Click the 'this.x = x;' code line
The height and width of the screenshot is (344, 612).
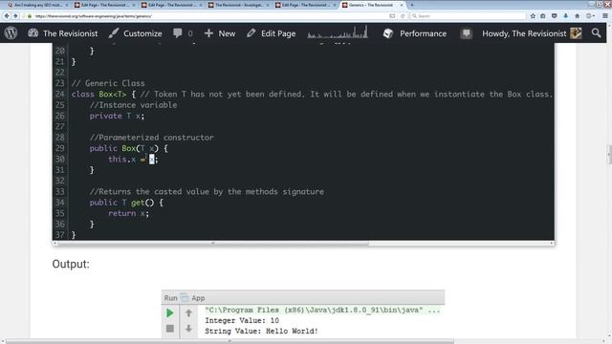tap(133, 160)
